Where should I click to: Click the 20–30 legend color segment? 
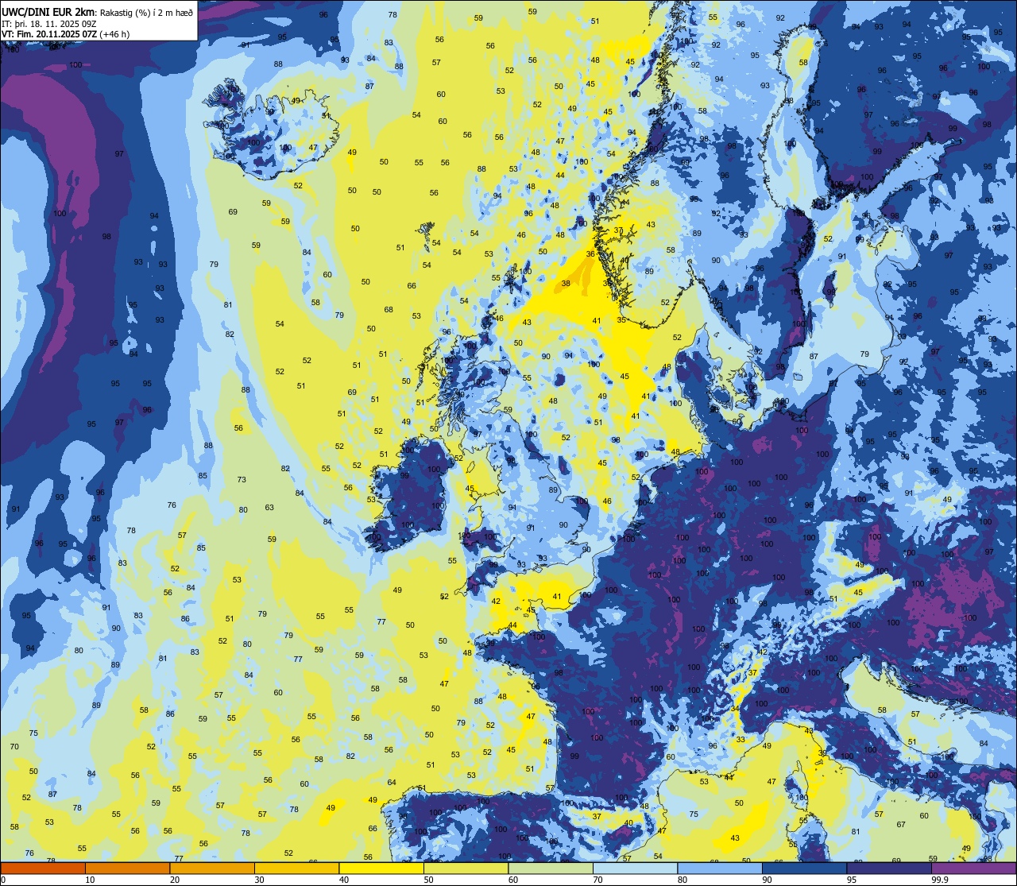tap(212, 868)
